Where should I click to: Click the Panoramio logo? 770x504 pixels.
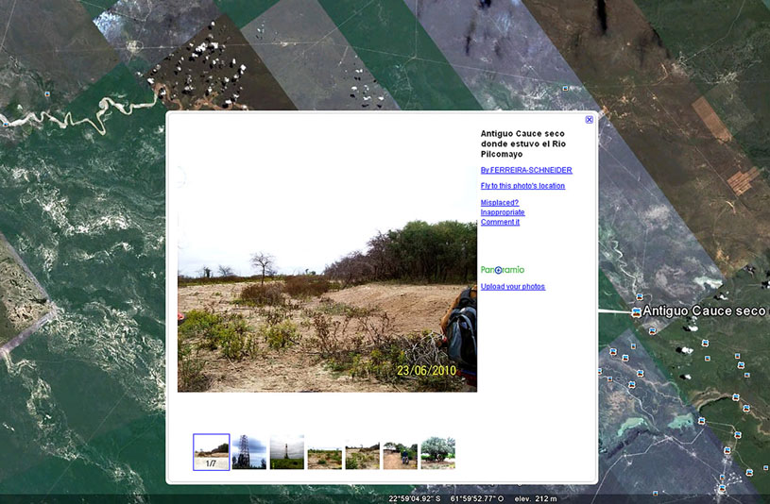pyautogui.click(x=502, y=270)
